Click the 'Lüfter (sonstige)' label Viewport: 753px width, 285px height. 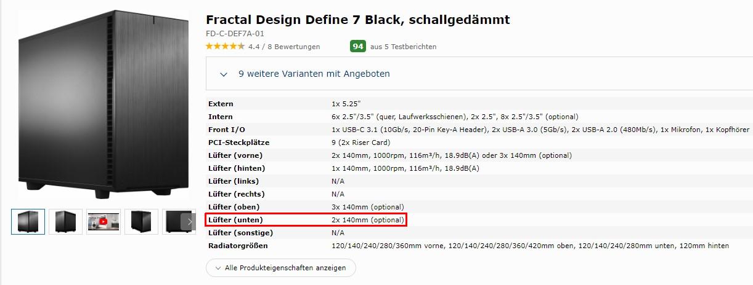(240, 233)
